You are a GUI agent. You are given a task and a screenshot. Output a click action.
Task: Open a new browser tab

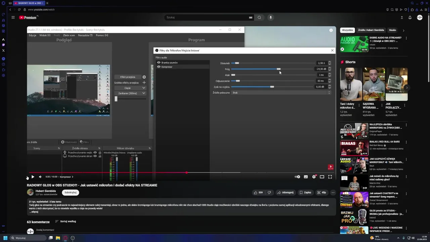click(47, 3)
